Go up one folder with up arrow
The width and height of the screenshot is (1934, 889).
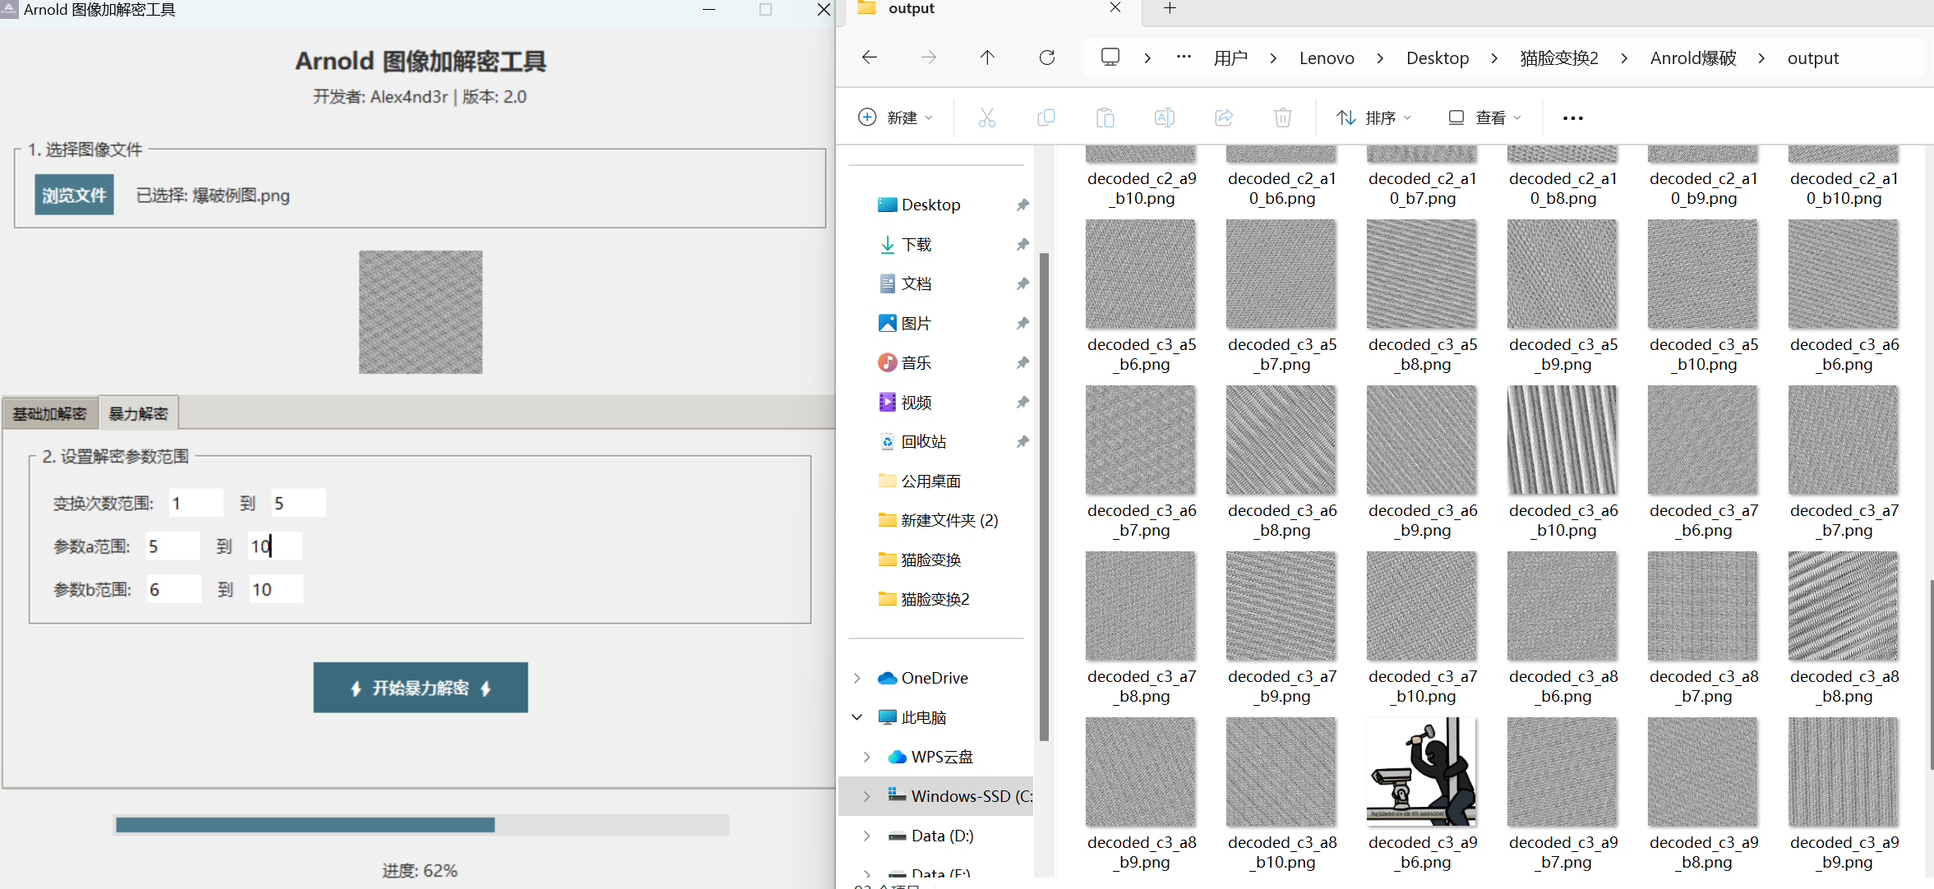987,58
